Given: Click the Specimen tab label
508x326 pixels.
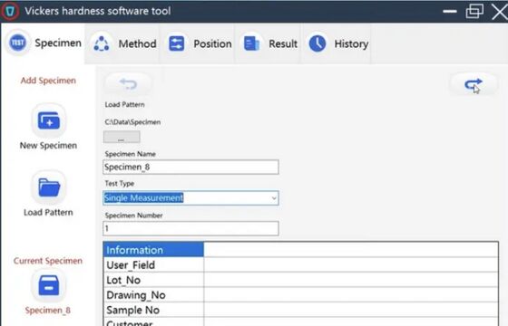Looking at the screenshot, I should (58, 43).
